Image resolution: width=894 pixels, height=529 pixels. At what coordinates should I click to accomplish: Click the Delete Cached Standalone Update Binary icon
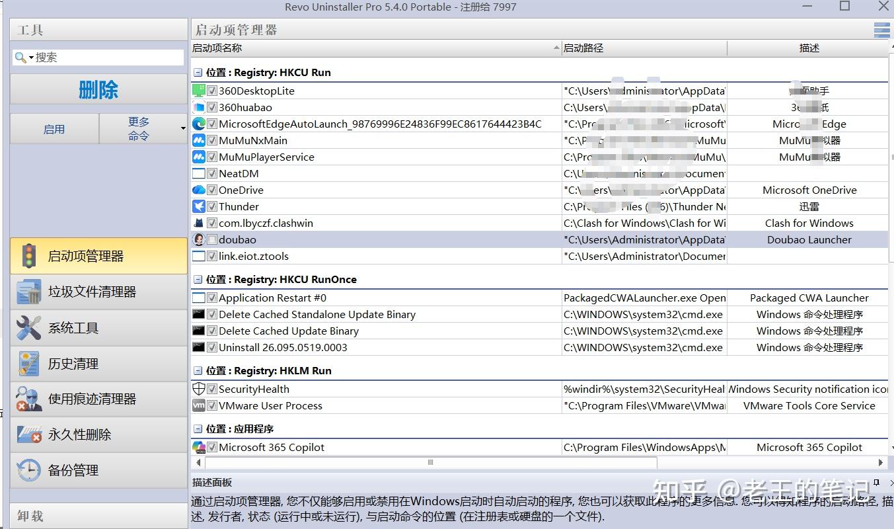(x=198, y=314)
